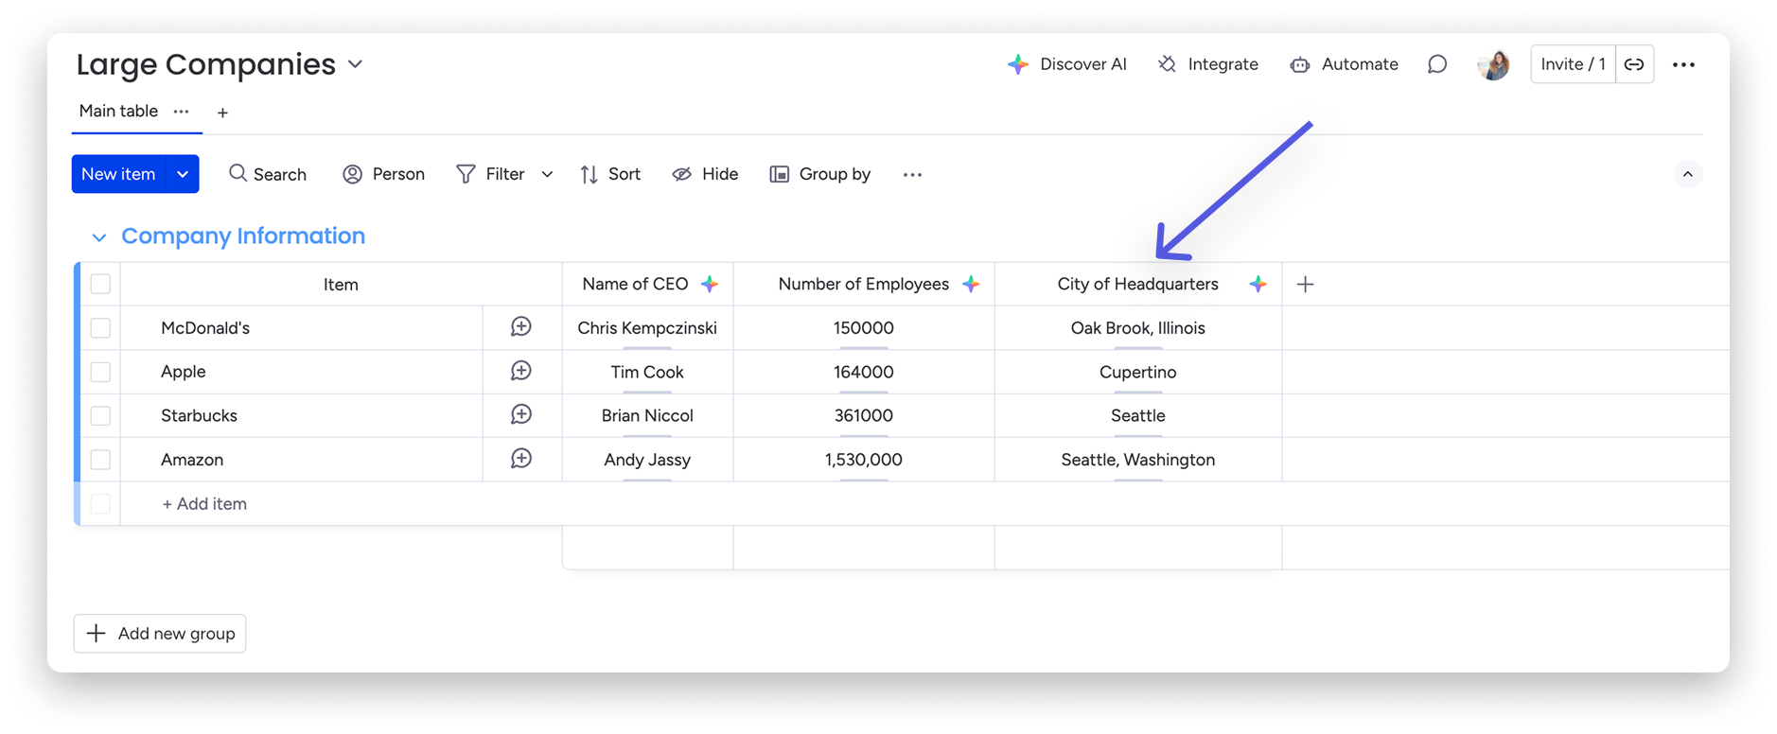Open the board options three-dot menu
The width and height of the screenshot is (1777, 734).
[x=1683, y=64]
